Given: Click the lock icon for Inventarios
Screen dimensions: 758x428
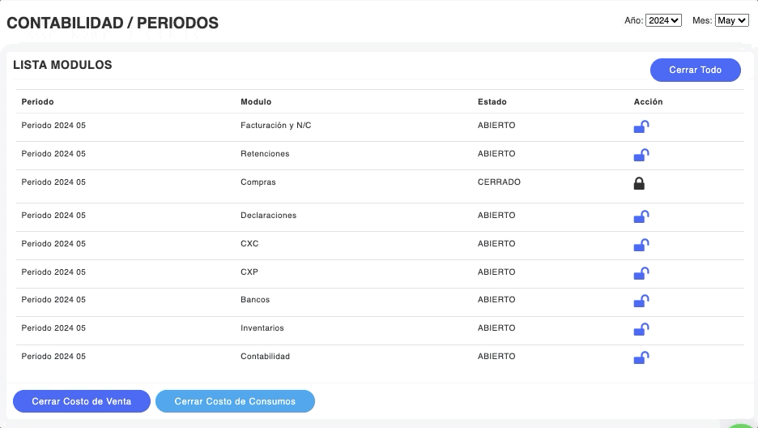Looking at the screenshot, I should (x=641, y=329).
